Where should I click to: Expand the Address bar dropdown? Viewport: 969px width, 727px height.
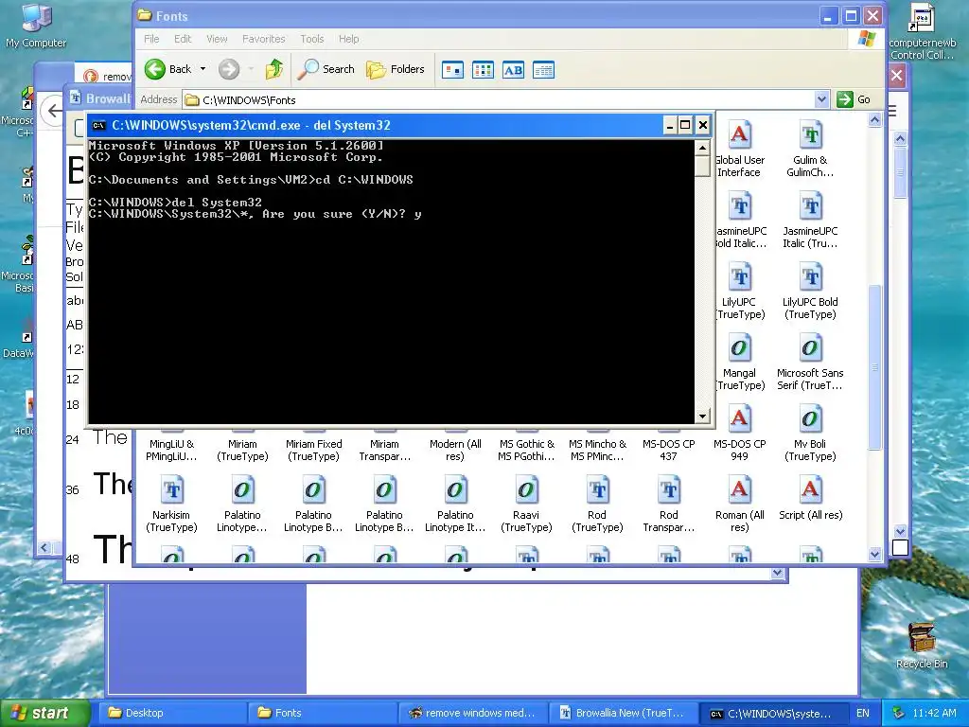(x=821, y=99)
